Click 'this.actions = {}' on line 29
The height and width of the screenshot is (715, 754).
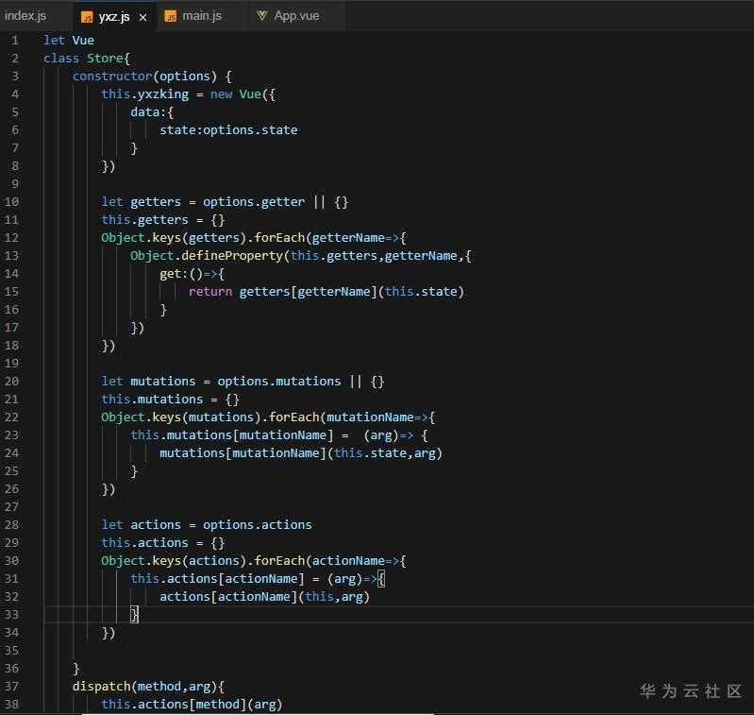tap(162, 543)
